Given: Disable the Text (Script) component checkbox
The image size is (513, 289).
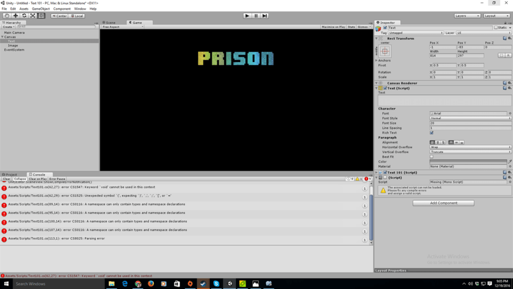Looking at the screenshot, I should (385, 88).
